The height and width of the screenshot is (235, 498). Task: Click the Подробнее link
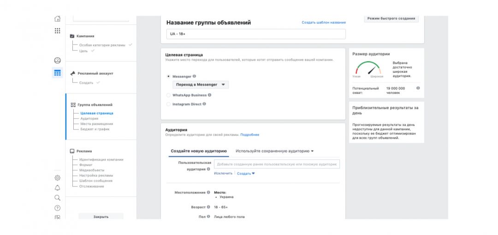249,135
